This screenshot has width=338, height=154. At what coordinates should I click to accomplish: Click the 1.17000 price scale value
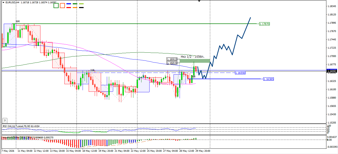332,56
